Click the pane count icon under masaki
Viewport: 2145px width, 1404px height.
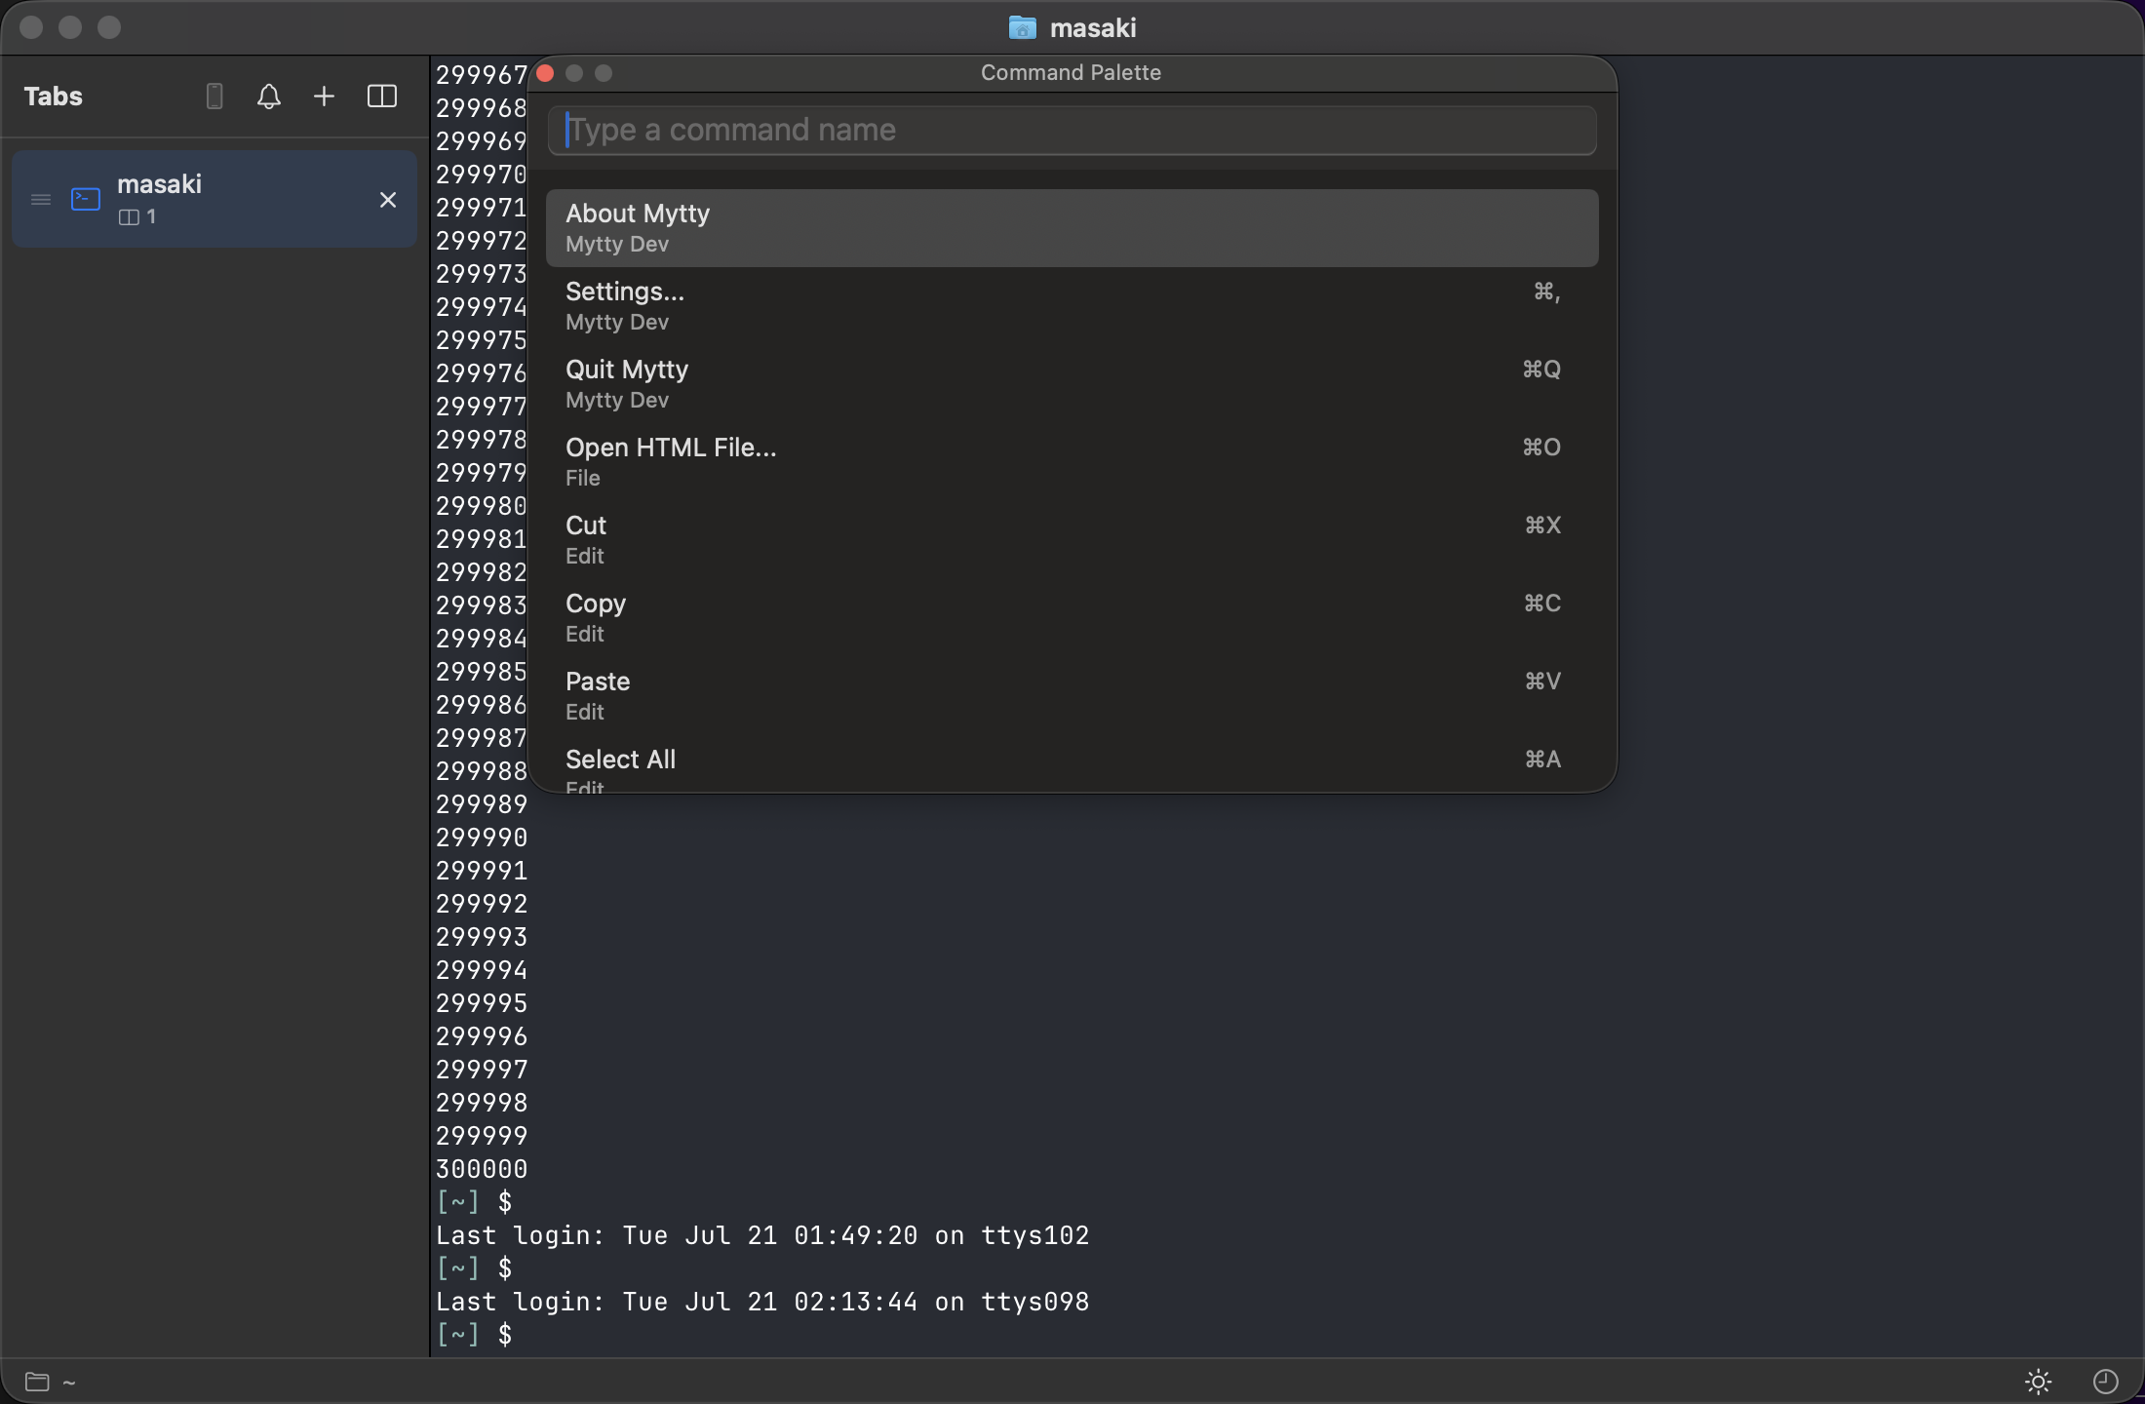point(129,217)
